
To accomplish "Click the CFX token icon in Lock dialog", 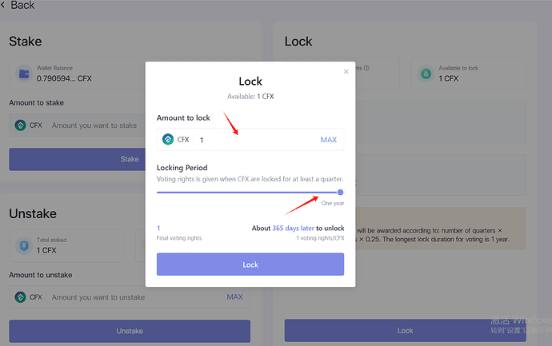I will point(168,139).
